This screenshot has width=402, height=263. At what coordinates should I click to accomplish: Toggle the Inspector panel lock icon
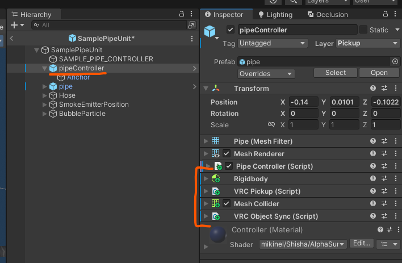[385, 14]
